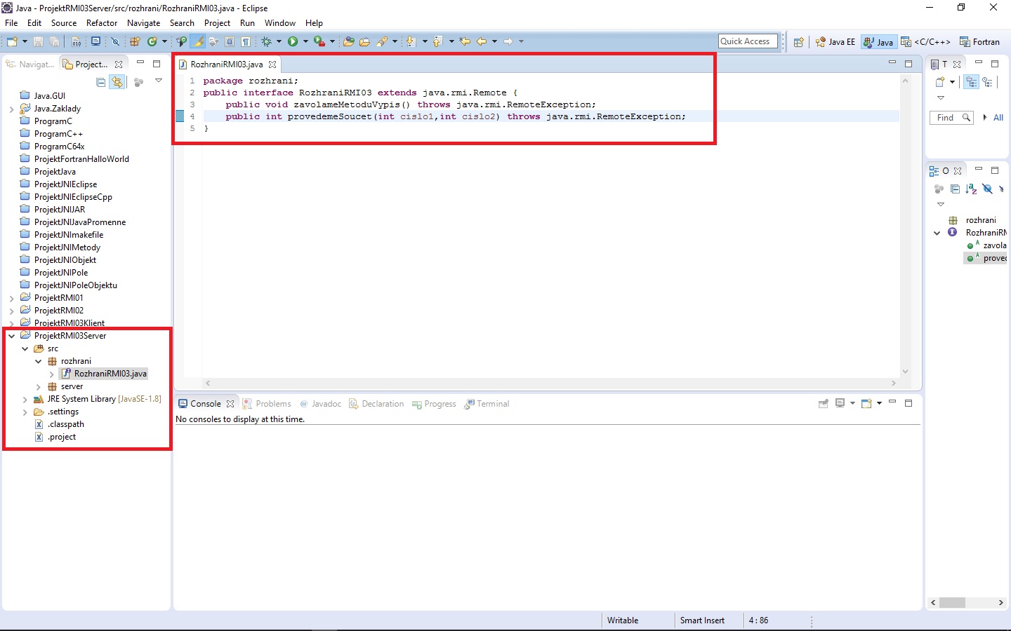This screenshot has width=1011, height=631.
Task: Toggle Show Whitespace Characters pilcrow button
Action: tap(246, 42)
